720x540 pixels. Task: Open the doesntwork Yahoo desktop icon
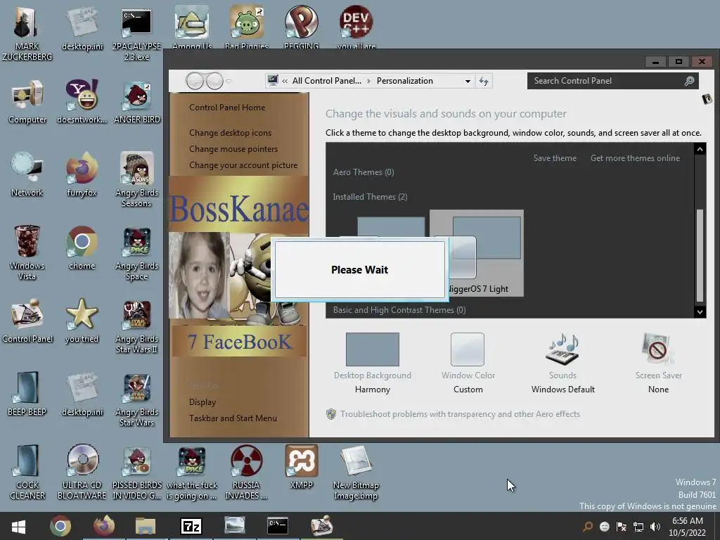tap(82, 102)
